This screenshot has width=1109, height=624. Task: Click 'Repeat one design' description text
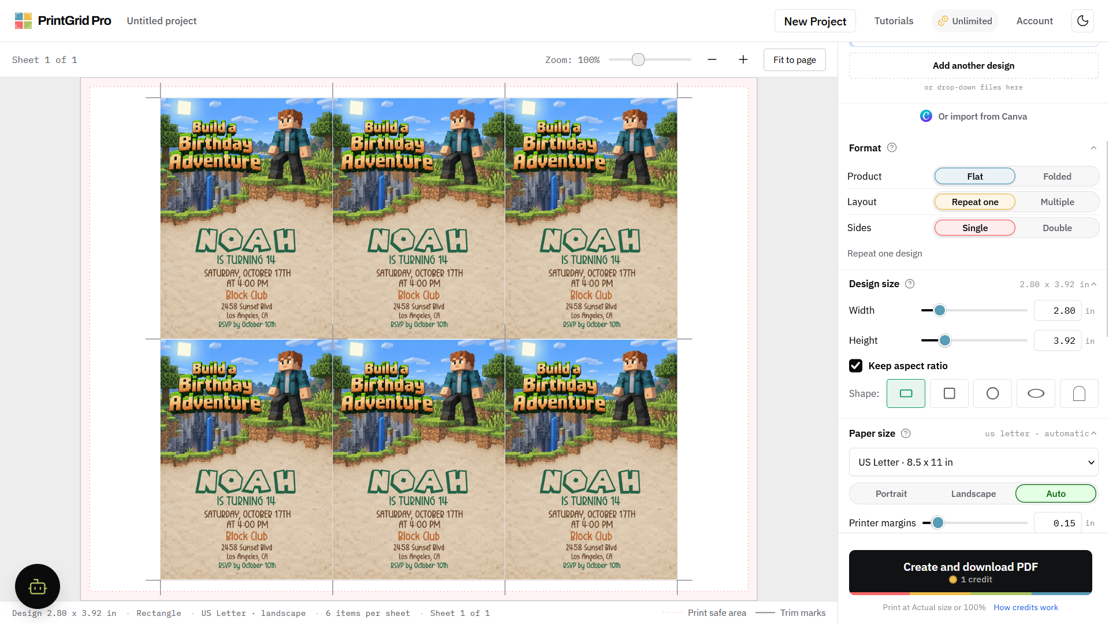point(884,253)
